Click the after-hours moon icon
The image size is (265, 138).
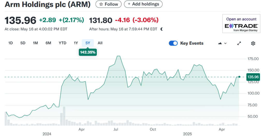(162, 29)
